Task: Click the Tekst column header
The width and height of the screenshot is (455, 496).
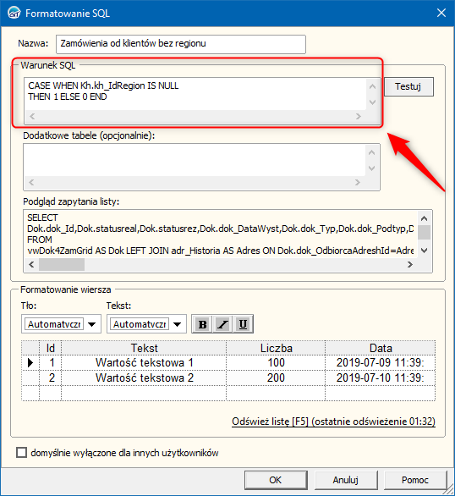Action: [144, 348]
